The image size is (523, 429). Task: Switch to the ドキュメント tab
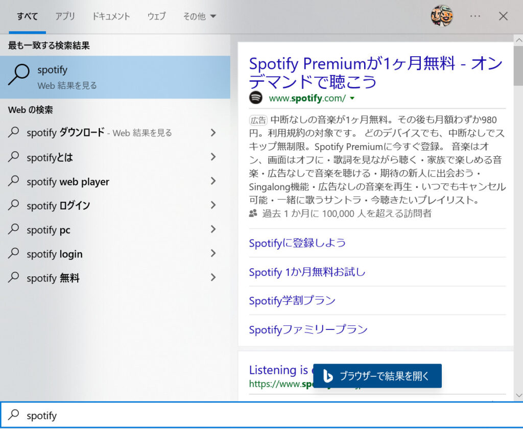tap(111, 16)
